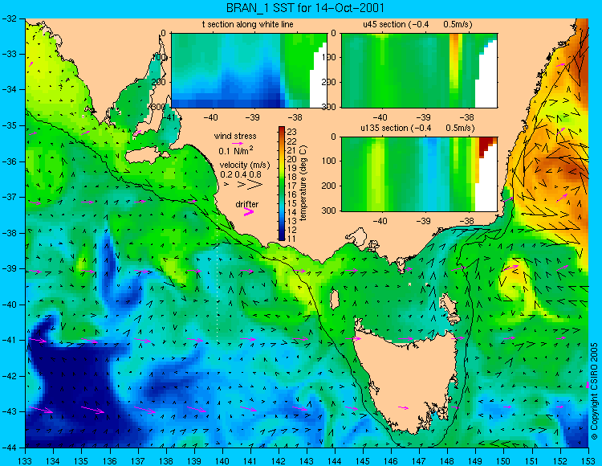Open the t section temperature inset plot

[x=249, y=71]
